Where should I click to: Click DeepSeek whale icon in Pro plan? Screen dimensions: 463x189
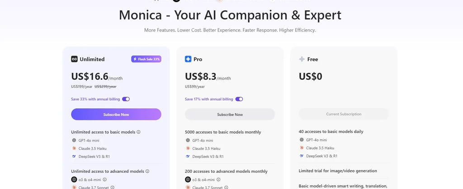pos(188,156)
